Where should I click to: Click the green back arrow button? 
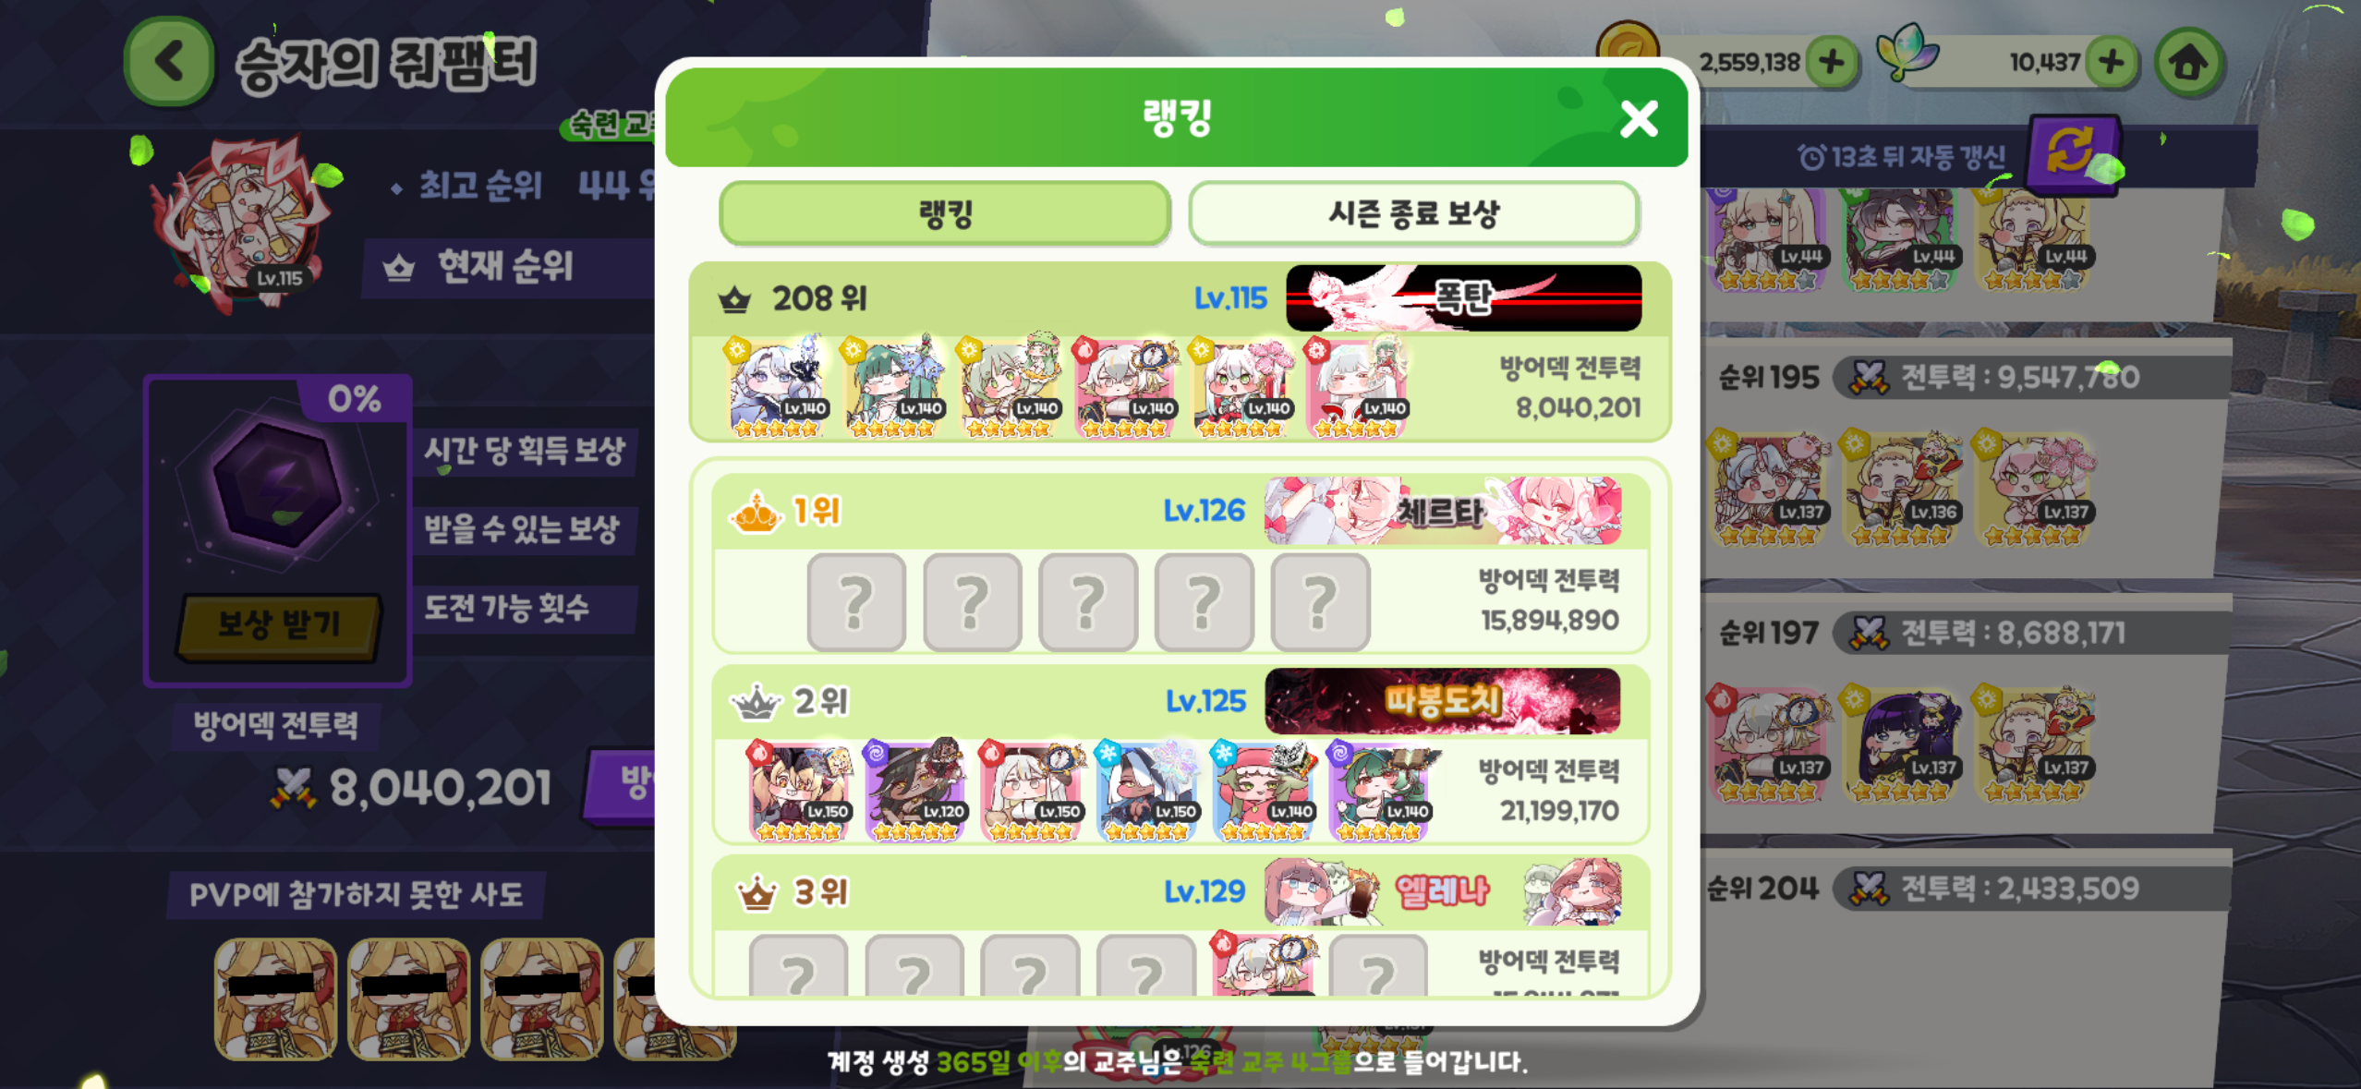[x=170, y=63]
